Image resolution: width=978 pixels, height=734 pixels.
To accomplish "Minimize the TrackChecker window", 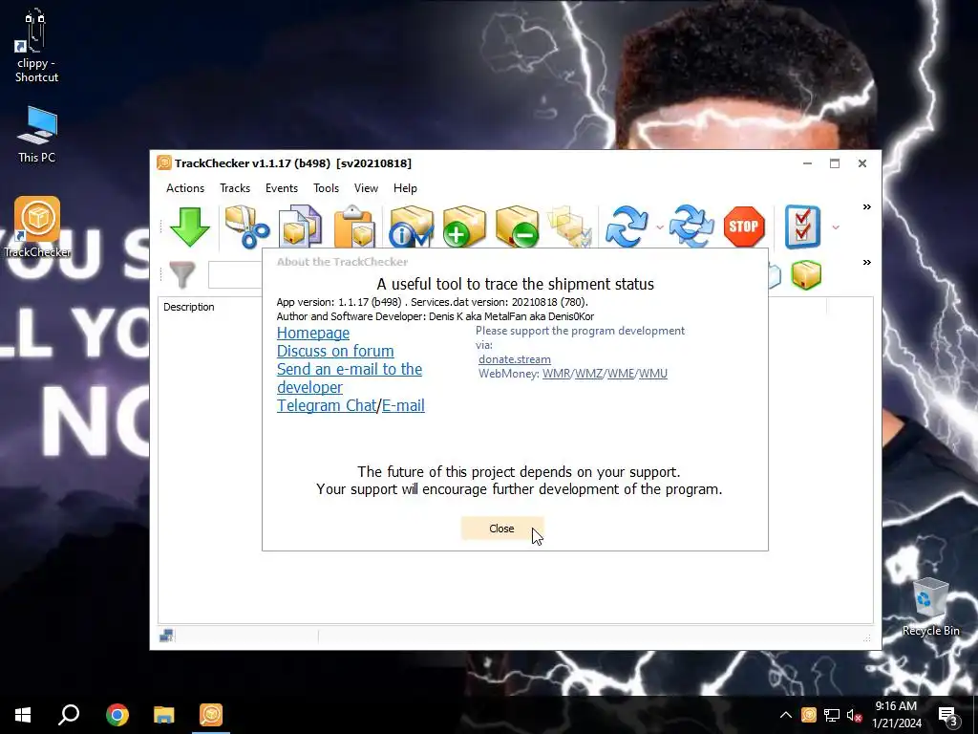I will click(807, 163).
